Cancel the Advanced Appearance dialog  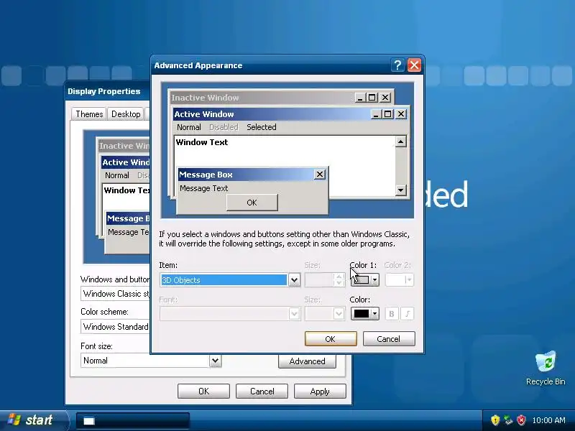(x=389, y=339)
